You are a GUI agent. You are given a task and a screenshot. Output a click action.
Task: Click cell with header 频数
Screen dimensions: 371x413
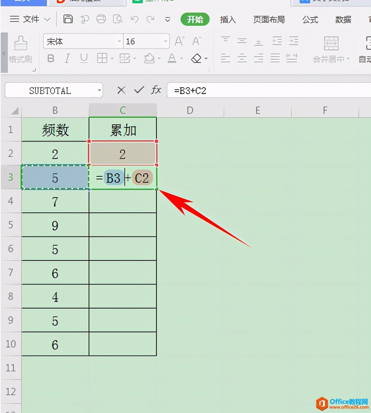(x=55, y=130)
